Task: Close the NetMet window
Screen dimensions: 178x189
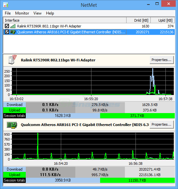Action: tap(169, 4)
